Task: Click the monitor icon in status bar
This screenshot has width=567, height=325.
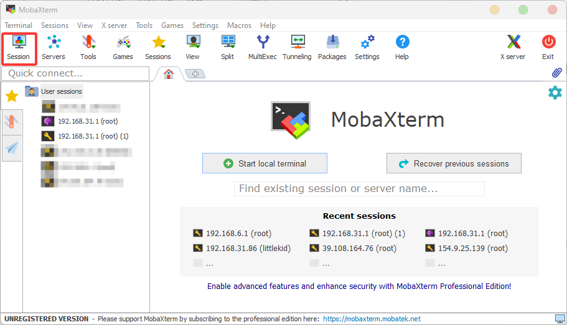Action: (560, 319)
